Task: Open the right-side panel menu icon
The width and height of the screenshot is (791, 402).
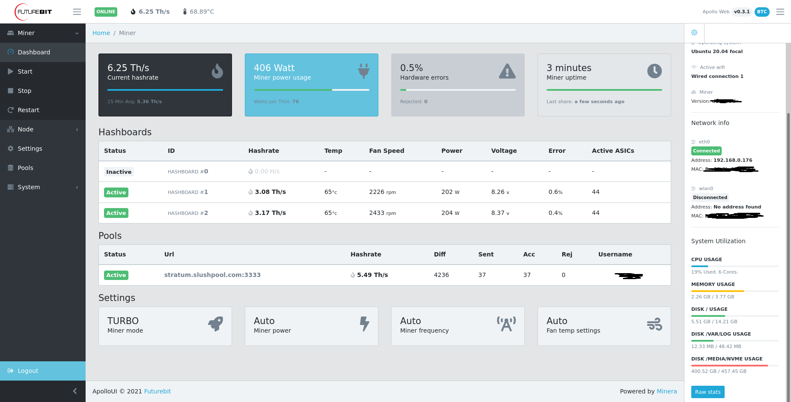Action: 780,12
